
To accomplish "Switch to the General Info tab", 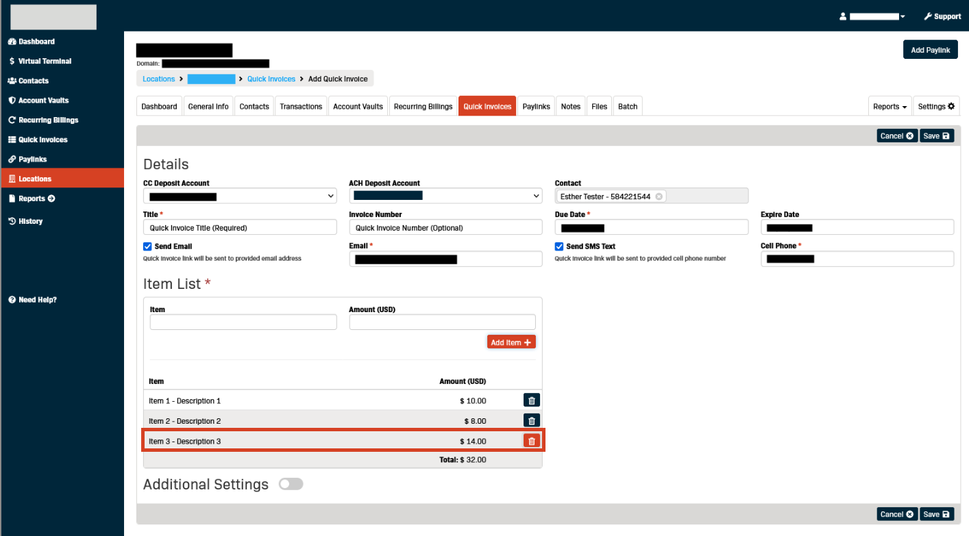I will coord(208,106).
